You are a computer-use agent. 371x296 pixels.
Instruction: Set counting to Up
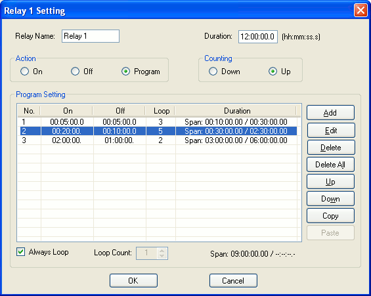[273, 72]
